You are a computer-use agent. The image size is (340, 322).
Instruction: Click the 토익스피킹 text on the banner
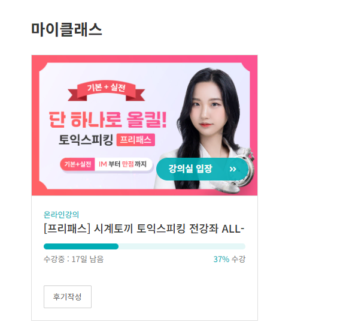[86, 140]
